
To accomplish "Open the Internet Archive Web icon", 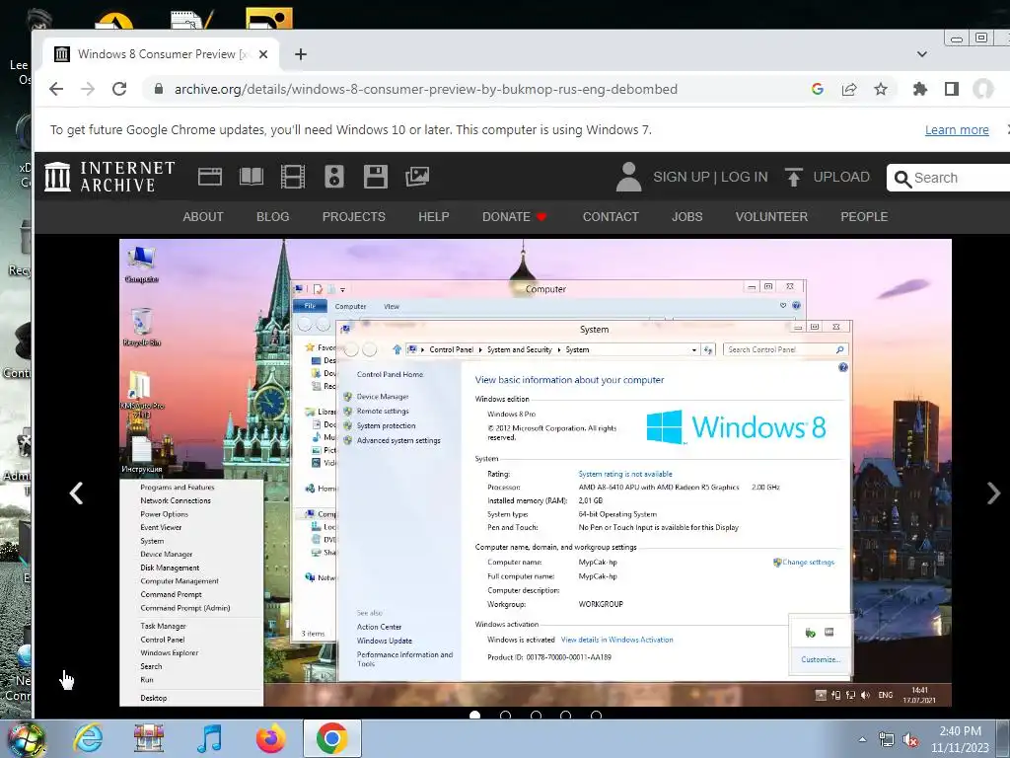I will click(x=210, y=177).
